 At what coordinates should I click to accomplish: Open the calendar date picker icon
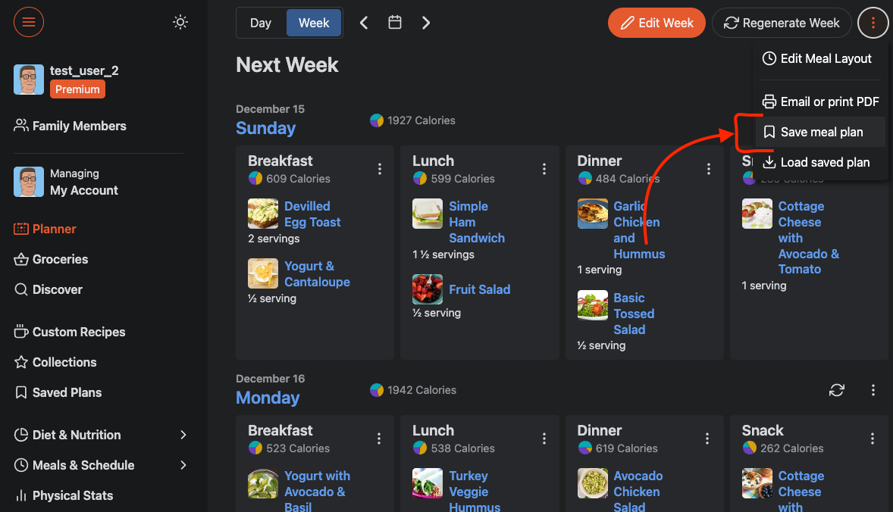coord(395,23)
